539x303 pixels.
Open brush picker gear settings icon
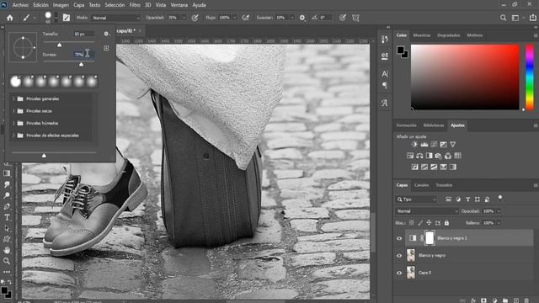(x=106, y=34)
